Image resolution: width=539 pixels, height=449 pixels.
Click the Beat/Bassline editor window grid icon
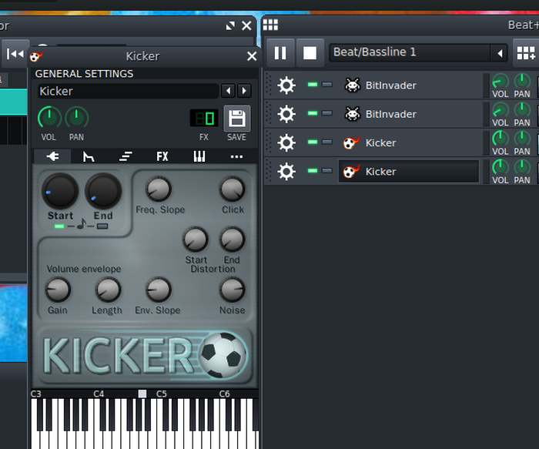[x=270, y=25]
